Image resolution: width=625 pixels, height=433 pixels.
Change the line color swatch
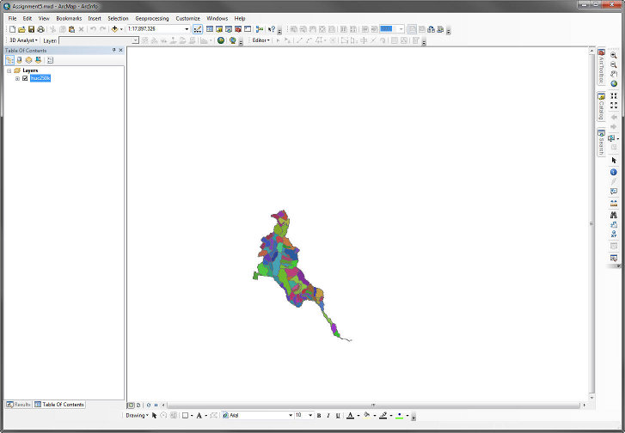383,416
